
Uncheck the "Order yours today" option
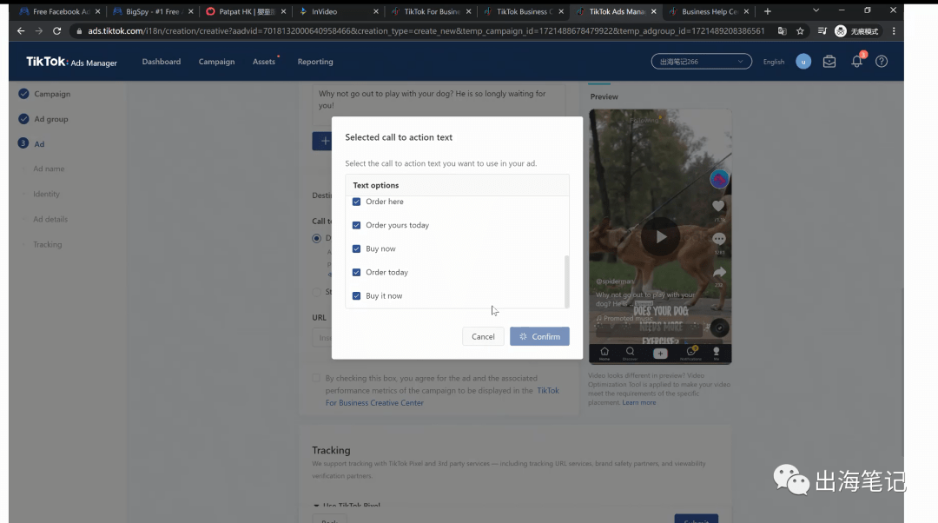[x=357, y=225]
